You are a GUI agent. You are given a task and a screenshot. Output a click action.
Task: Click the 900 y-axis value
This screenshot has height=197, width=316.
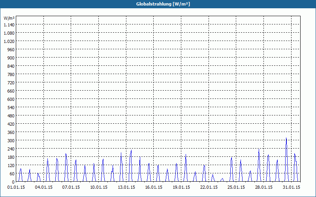[x=11, y=58]
